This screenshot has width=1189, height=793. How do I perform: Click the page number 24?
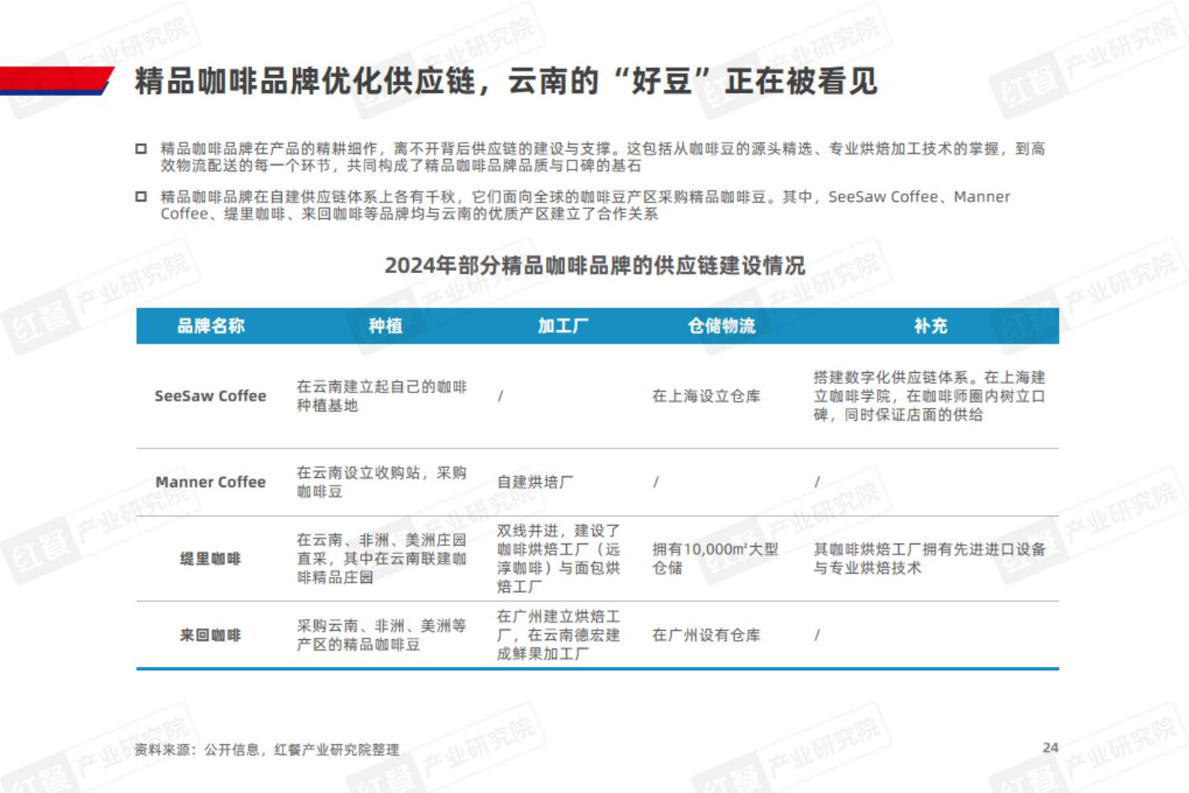point(1050,748)
